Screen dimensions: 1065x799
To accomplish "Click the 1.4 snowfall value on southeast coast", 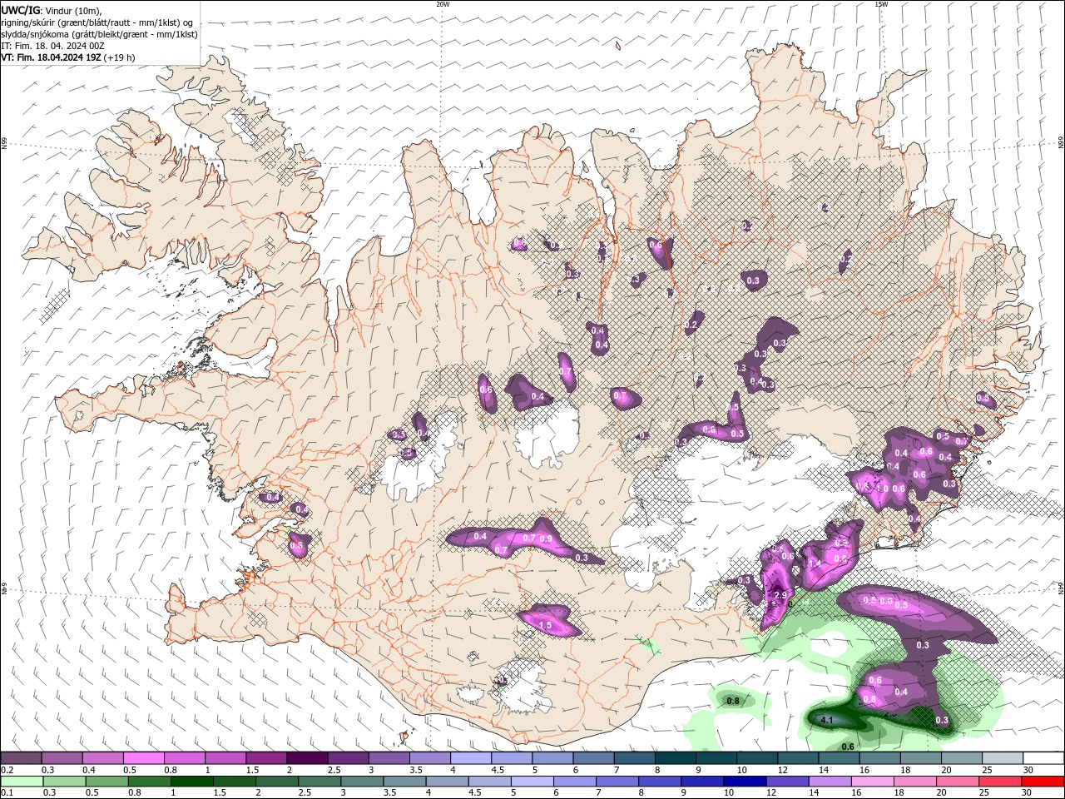I will pos(815,563).
